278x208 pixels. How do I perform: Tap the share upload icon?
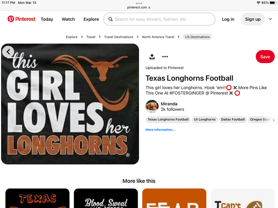(152, 57)
